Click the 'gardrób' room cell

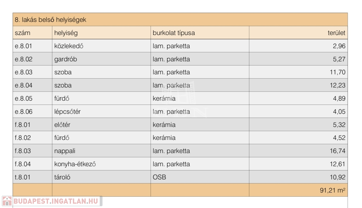[x=65, y=59]
